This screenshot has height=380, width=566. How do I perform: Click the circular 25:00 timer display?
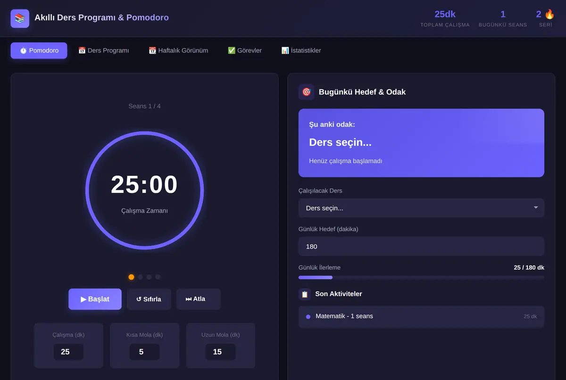144,190
